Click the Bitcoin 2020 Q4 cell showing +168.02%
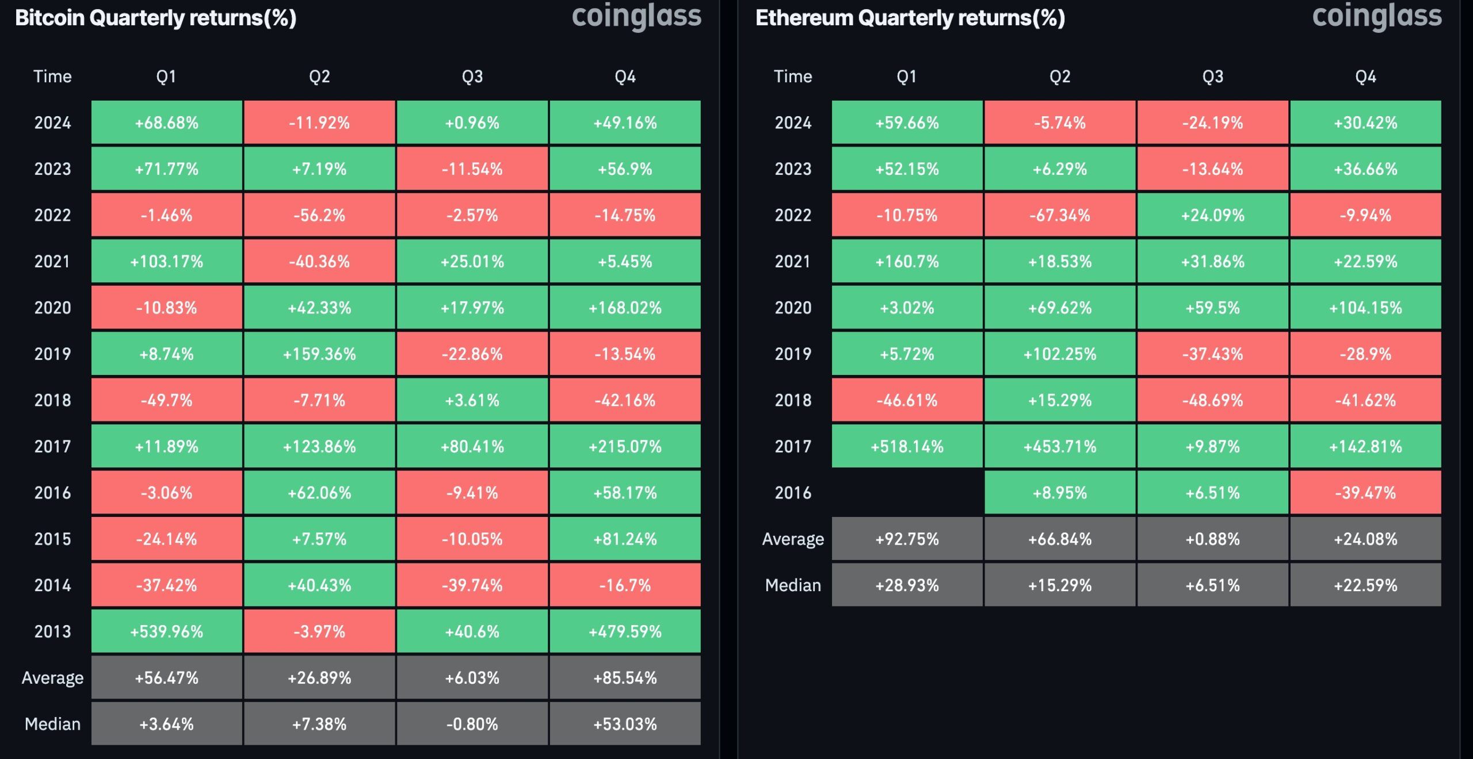This screenshot has height=759, width=1473. click(x=625, y=308)
